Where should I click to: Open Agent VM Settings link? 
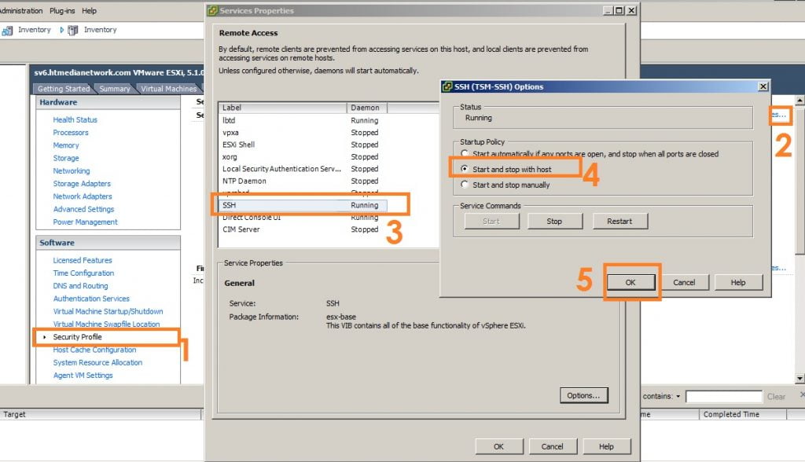[83, 376]
